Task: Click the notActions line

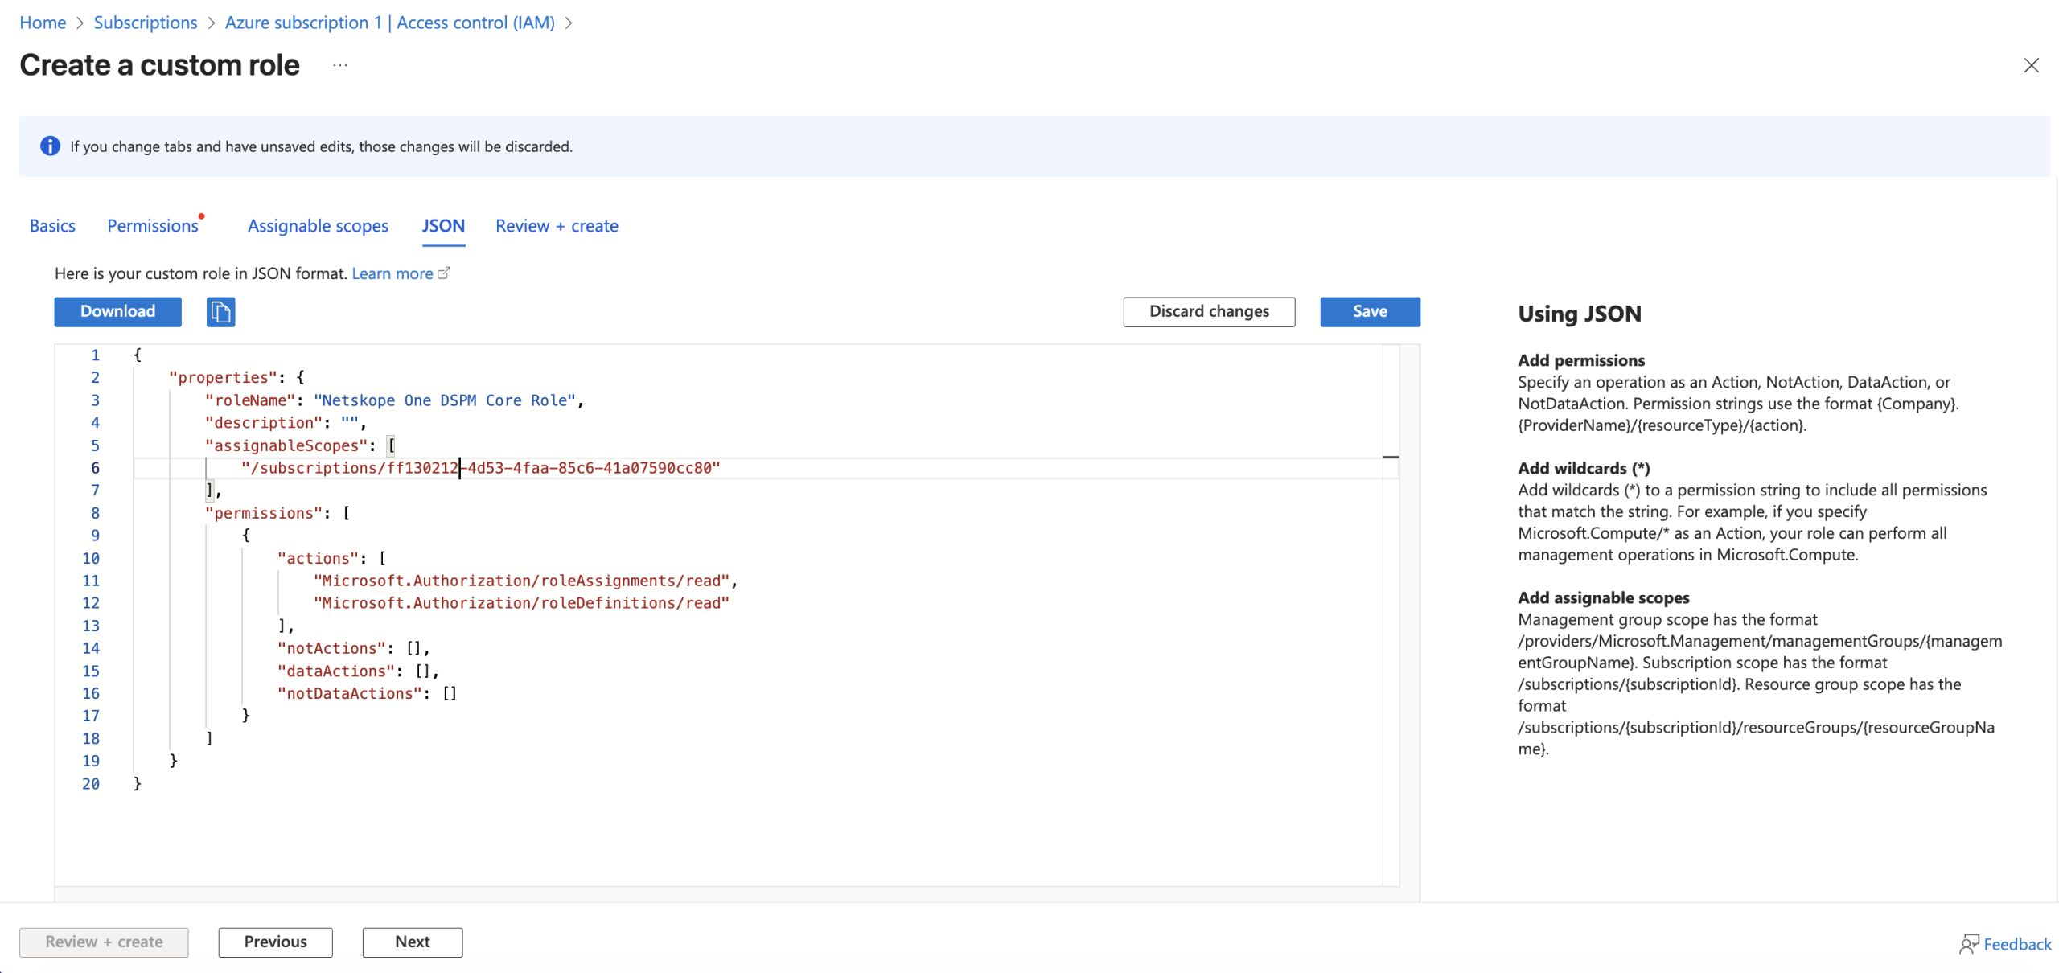Action: point(354,647)
